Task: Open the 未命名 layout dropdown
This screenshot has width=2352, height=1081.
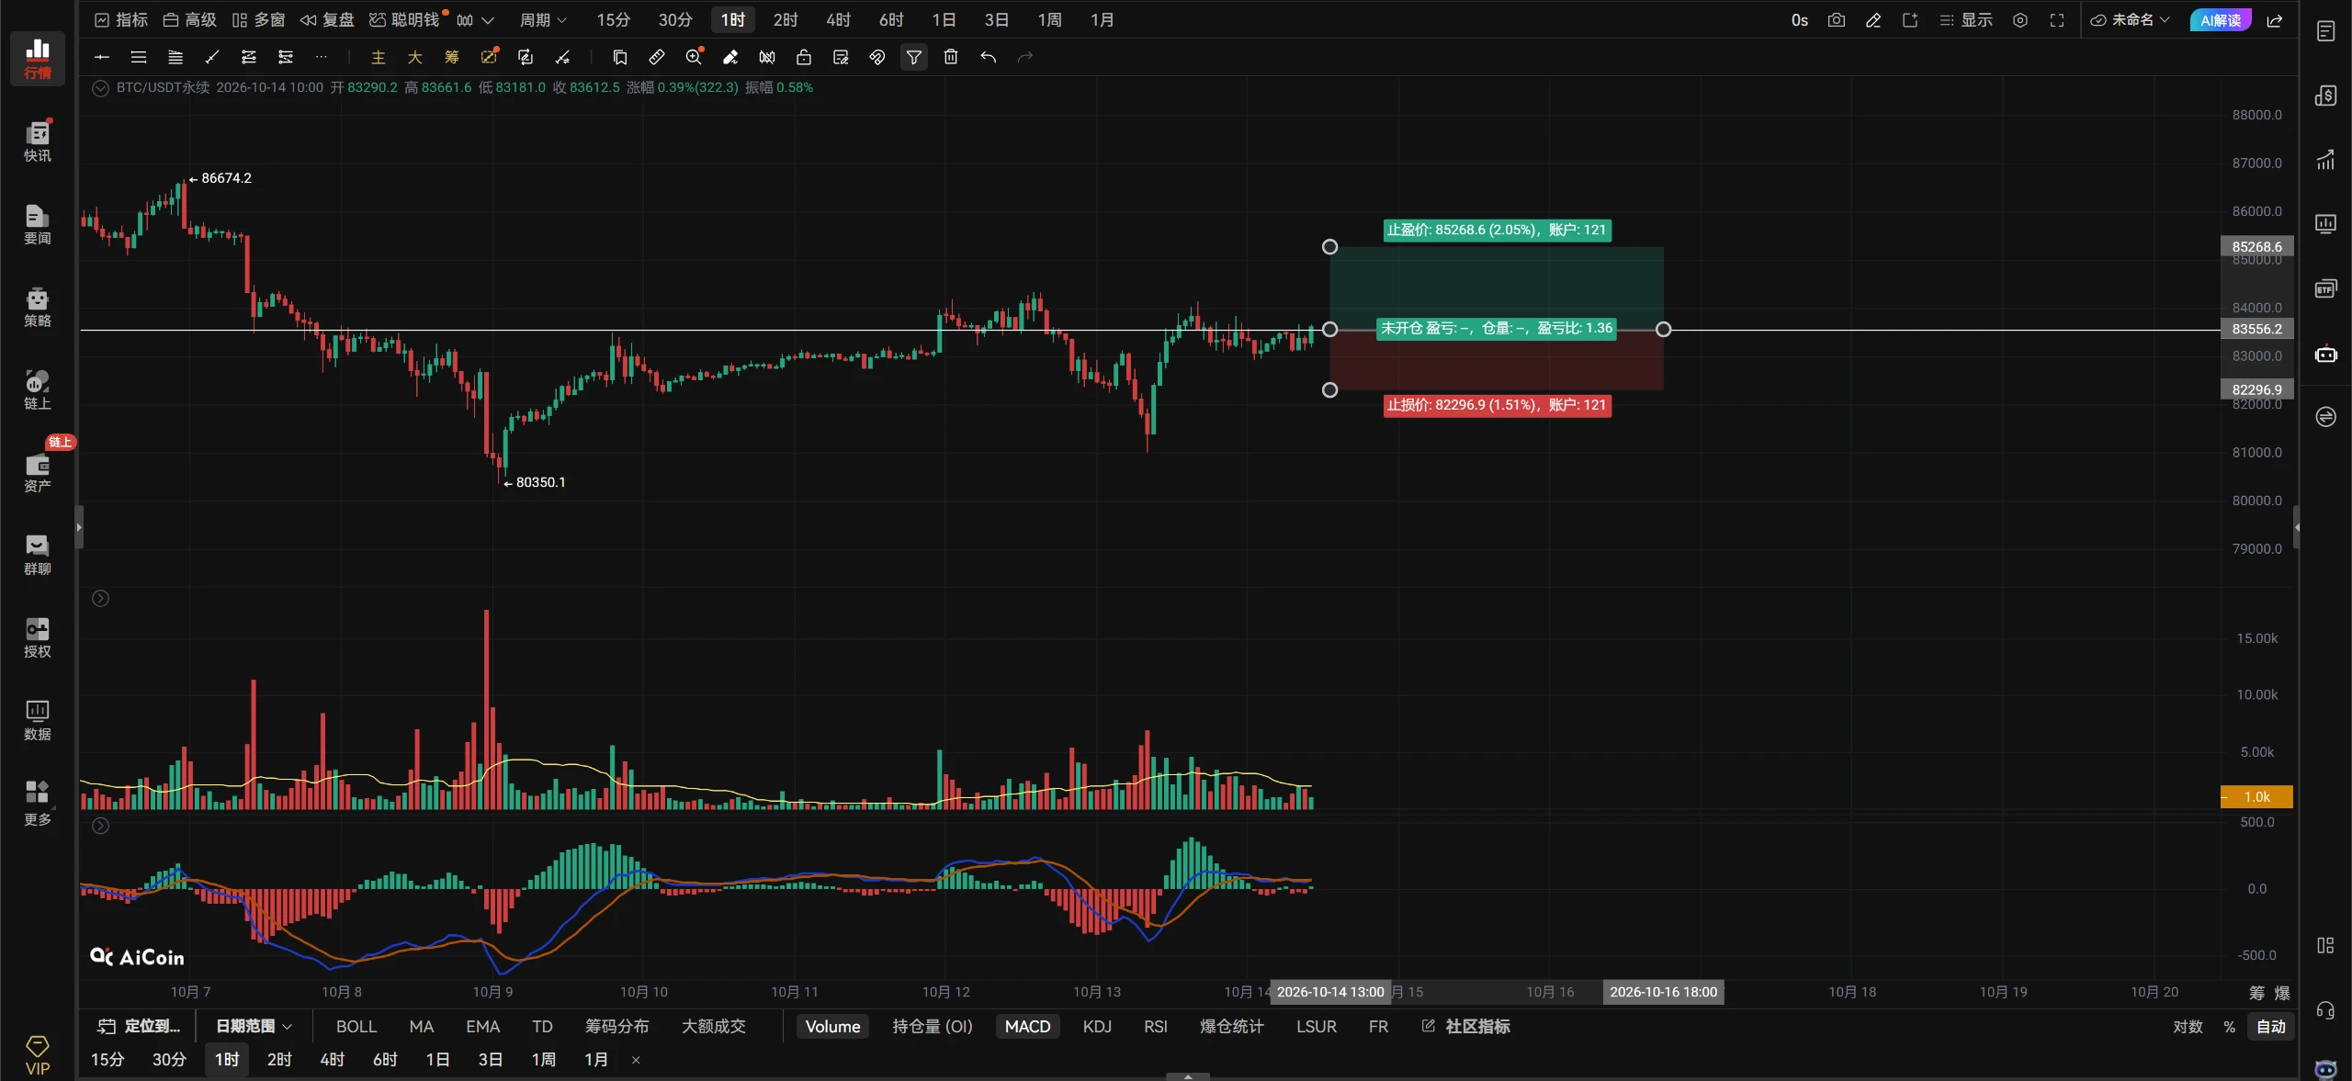Action: 2130,20
